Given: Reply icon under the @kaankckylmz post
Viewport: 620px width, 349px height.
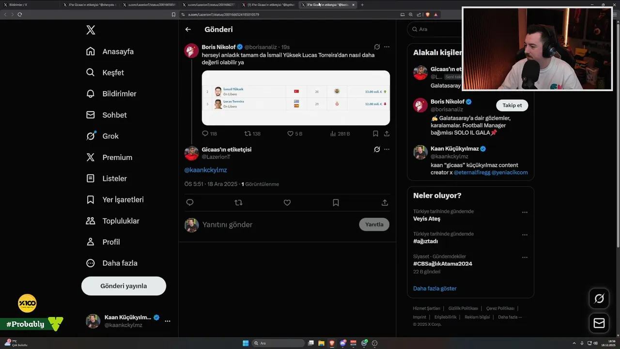Looking at the screenshot, I should [190, 203].
